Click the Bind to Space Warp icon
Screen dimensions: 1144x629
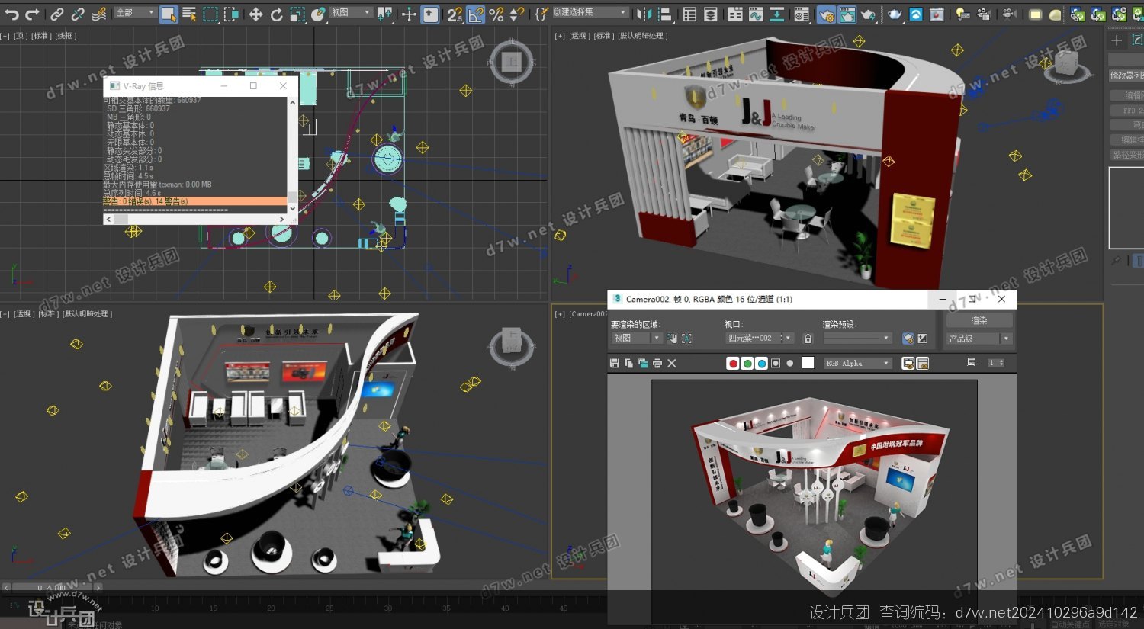99,14
